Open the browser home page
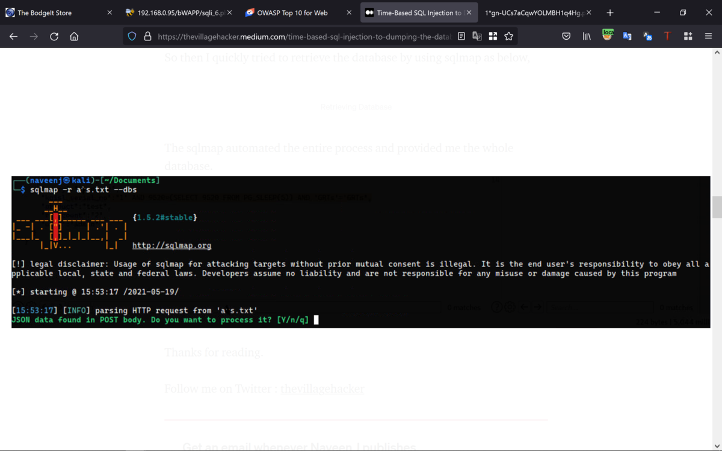 point(74,37)
